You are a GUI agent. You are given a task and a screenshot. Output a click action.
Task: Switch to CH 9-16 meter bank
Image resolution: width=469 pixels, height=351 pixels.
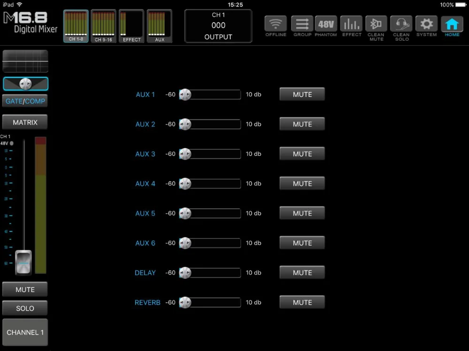[x=104, y=26]
